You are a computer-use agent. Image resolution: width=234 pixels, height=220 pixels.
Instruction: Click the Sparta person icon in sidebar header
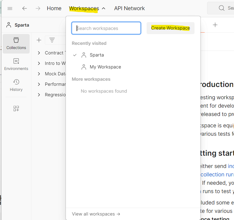point(9,25)
